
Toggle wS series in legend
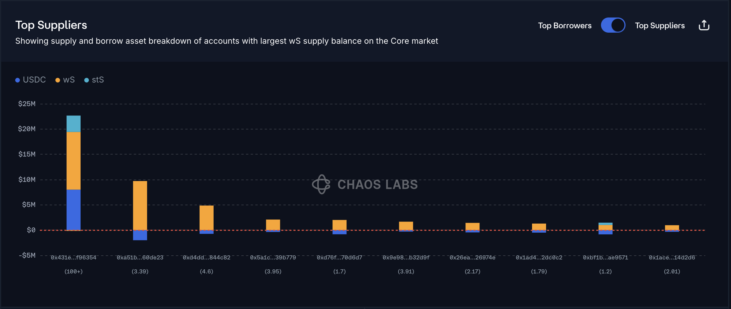tap(69, 80)
